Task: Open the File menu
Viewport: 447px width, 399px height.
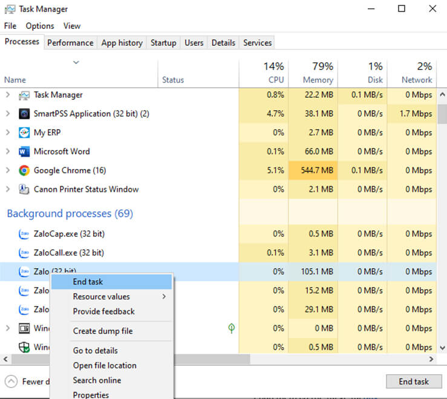Action: pyautogui.click(x=10, y=26)
